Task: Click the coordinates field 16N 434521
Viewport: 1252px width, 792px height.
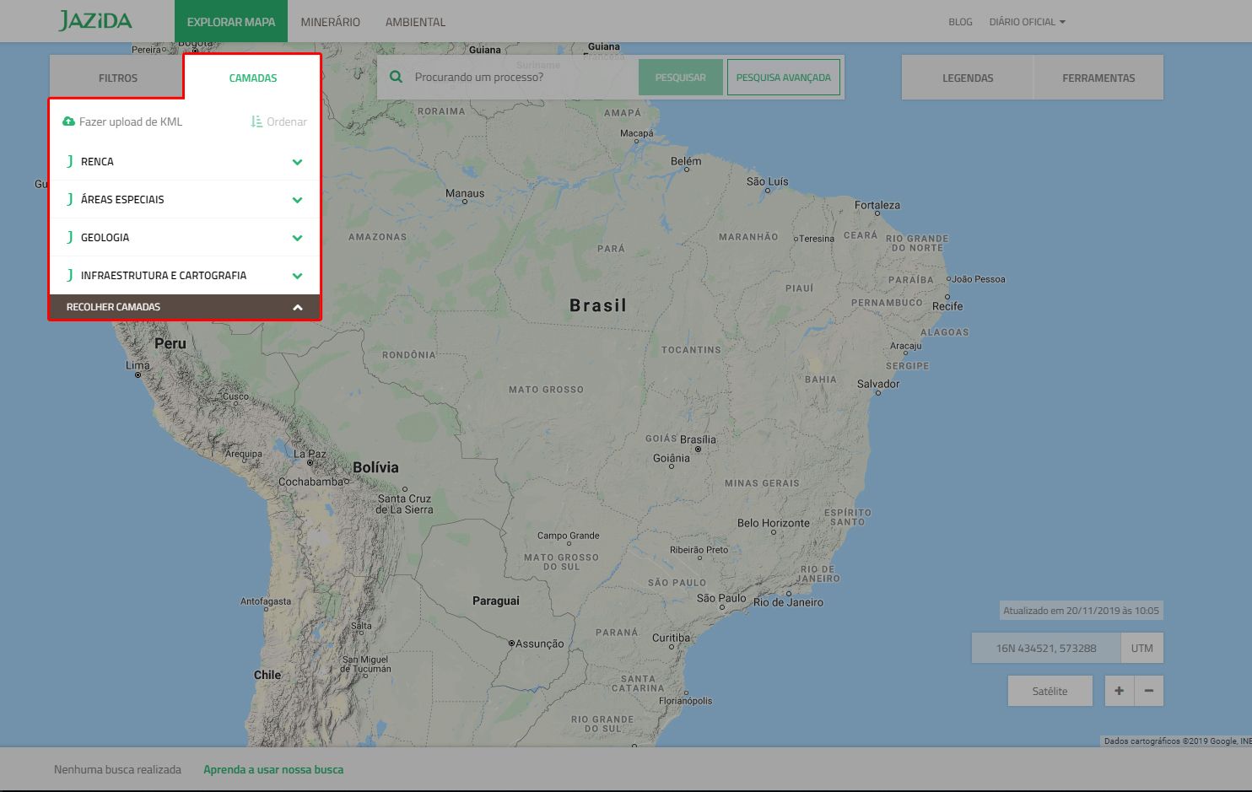Action: [1046, 648]
